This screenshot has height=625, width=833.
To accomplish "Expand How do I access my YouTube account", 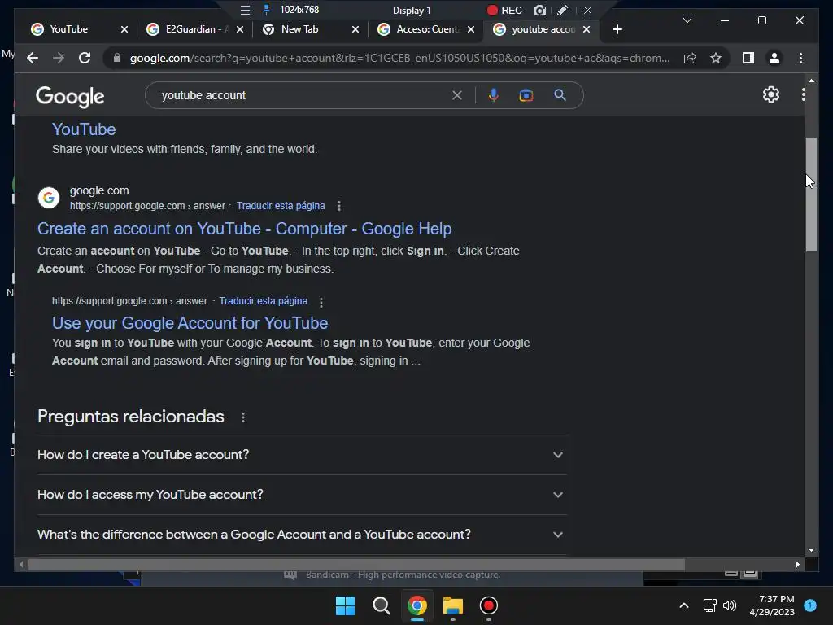I will (302, 495).
